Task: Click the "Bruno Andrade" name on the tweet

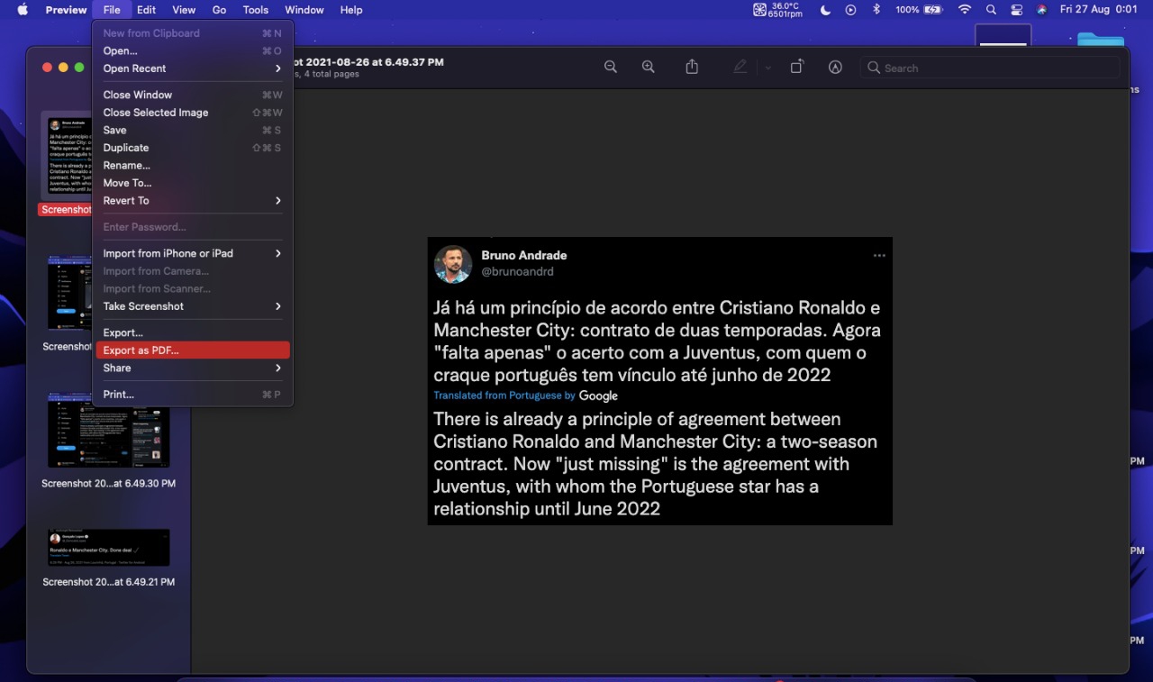Action: point(524,256)
